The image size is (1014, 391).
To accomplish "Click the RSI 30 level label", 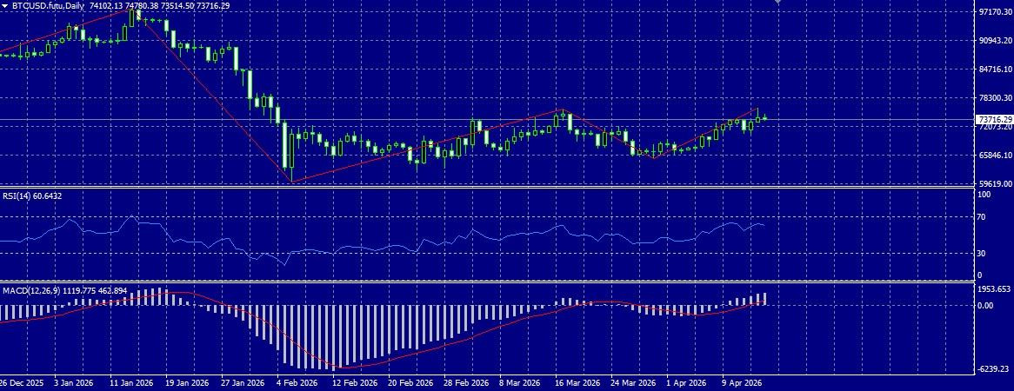I will (982, 254).
